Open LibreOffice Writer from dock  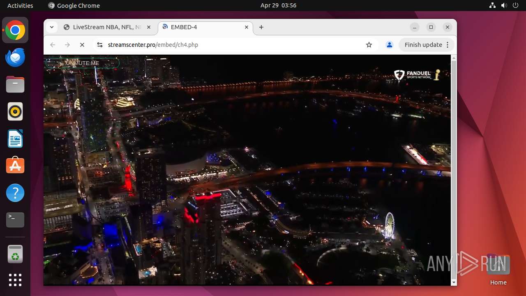pos(15,139)
